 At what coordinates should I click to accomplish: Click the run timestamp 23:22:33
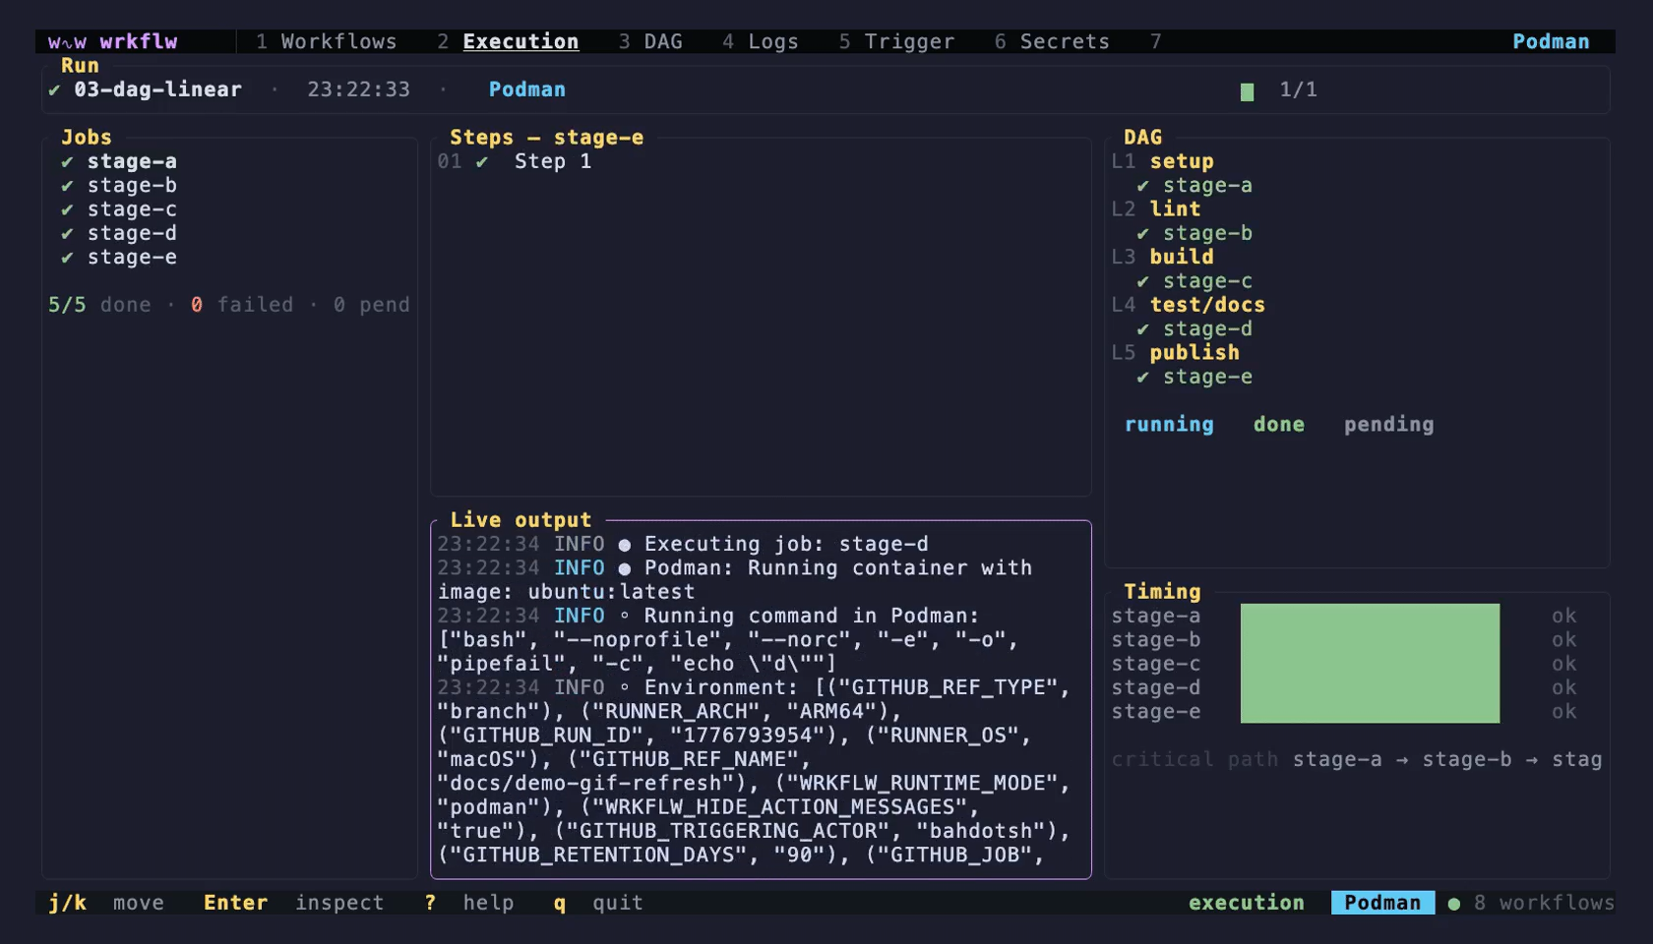358,89
